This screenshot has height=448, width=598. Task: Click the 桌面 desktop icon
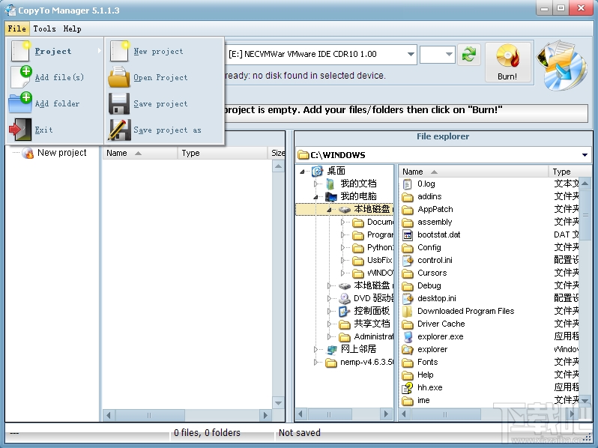(317, 172)
